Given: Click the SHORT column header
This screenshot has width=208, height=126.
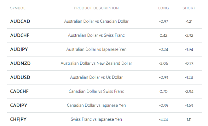Looking at the screenshot, I should point(189,8).
